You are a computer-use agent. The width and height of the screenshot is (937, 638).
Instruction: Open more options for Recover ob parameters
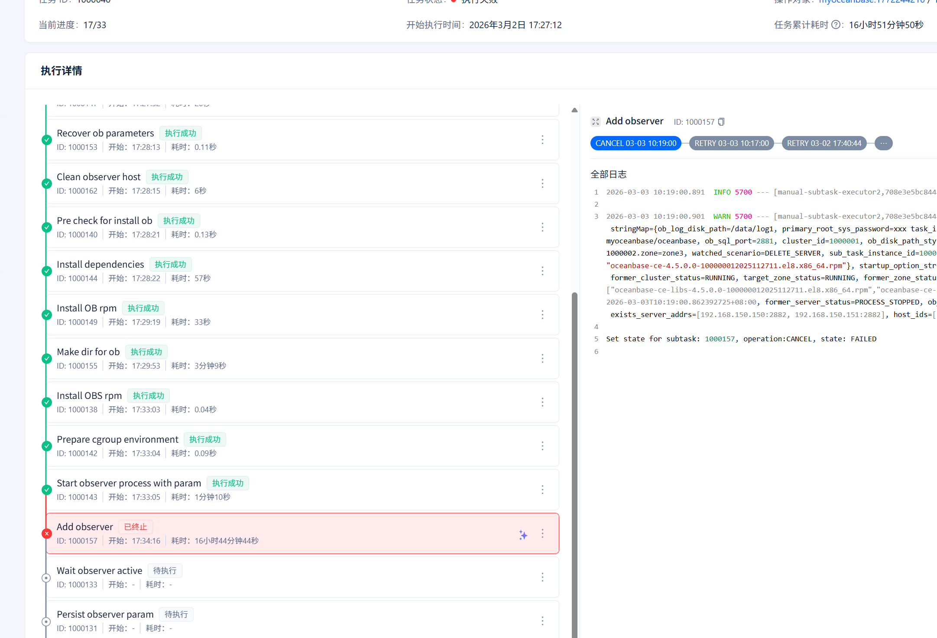tap(542, 139)
